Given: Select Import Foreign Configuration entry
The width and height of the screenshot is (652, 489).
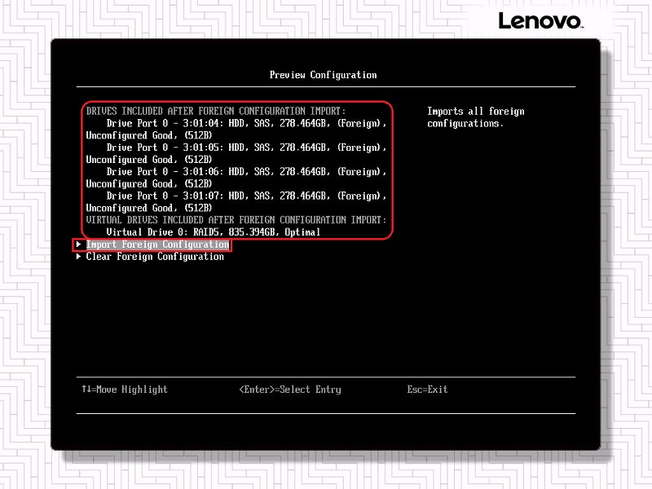Looking at the screenshot, I should tap(157, 244).
